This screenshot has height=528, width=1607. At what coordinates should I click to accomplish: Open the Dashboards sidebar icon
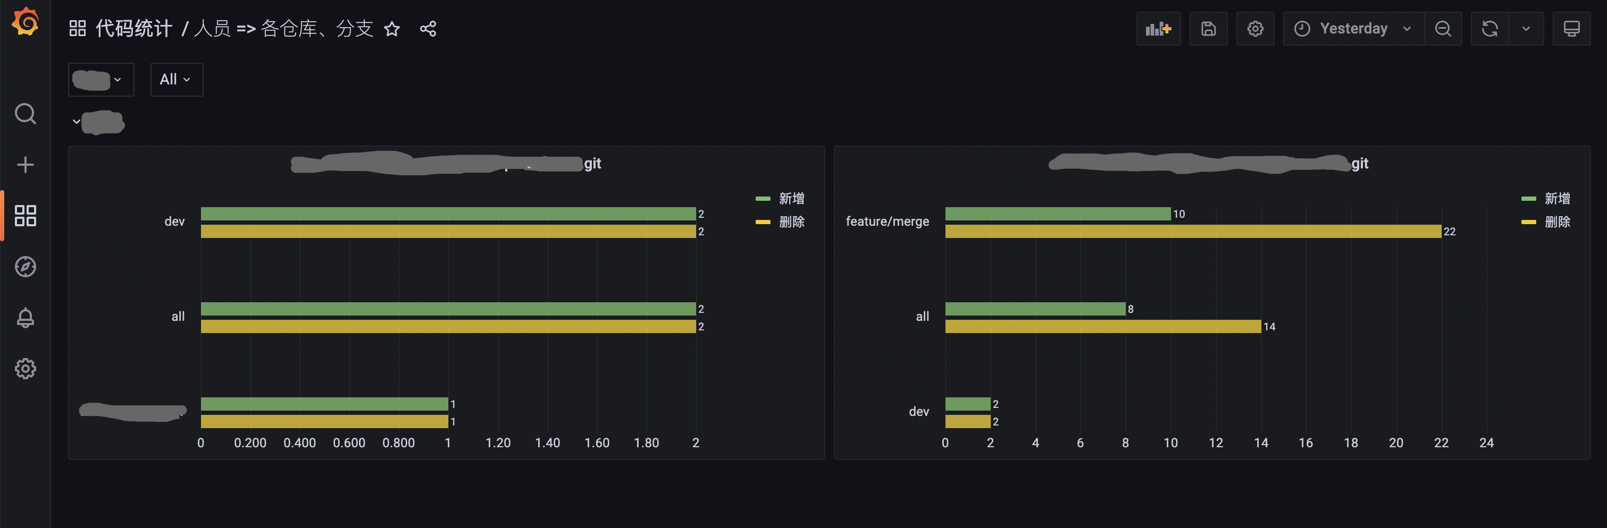click(25, 216)
